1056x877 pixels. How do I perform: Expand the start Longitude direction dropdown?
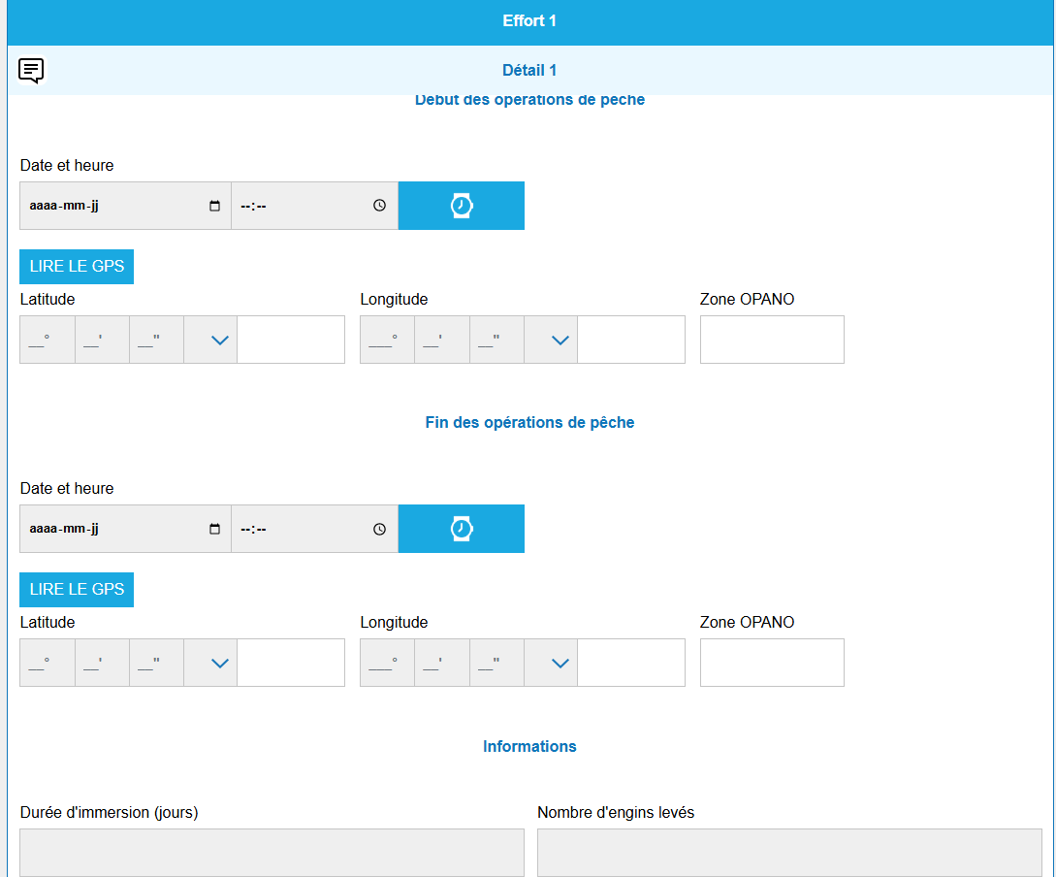pyautogui.click(x=560, y=340)
